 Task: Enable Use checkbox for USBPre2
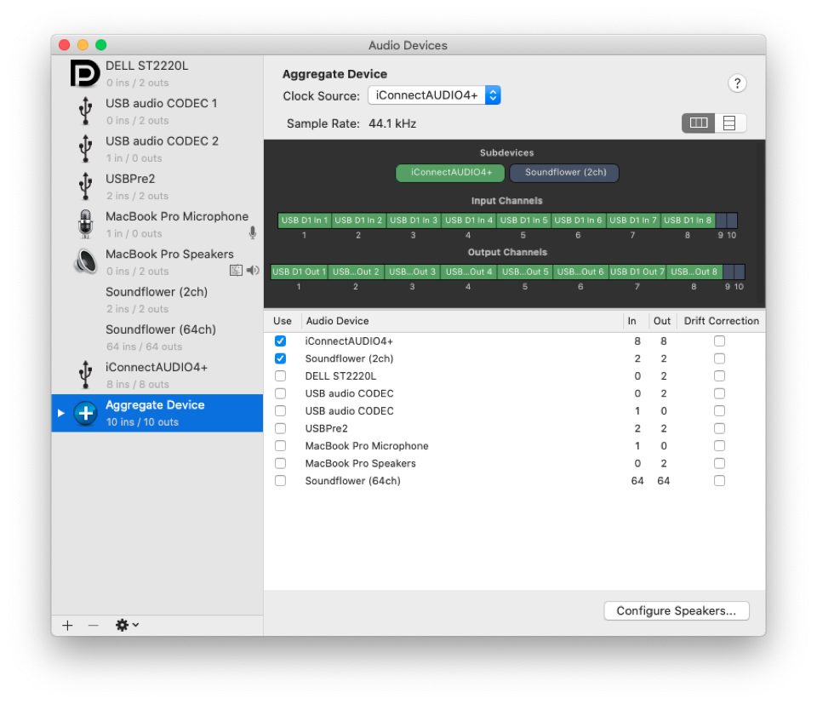pos(281,428)
